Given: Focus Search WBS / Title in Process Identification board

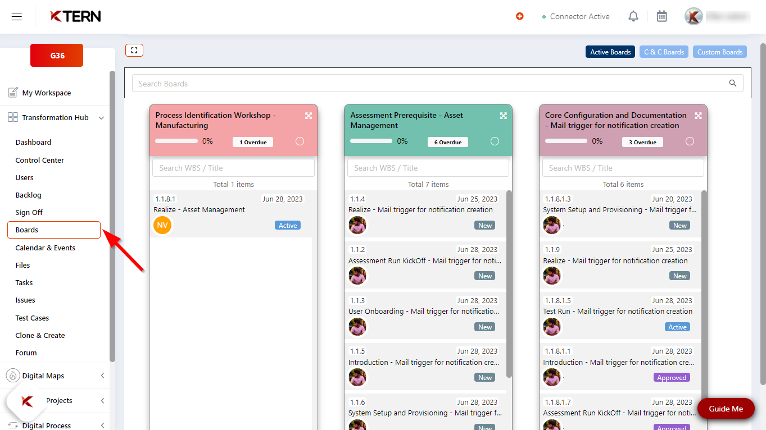Looking at the screenshot, I should tap(233, 168).
